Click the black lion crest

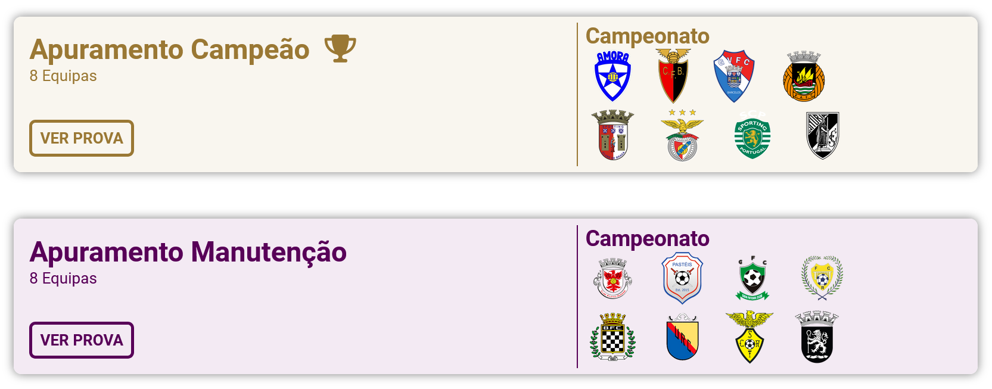pos(816,337)
